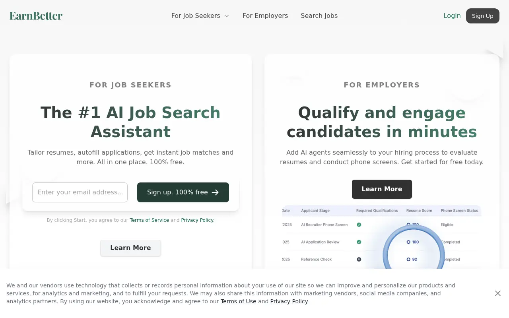Click the circle icon beside resume score 92

408,259
